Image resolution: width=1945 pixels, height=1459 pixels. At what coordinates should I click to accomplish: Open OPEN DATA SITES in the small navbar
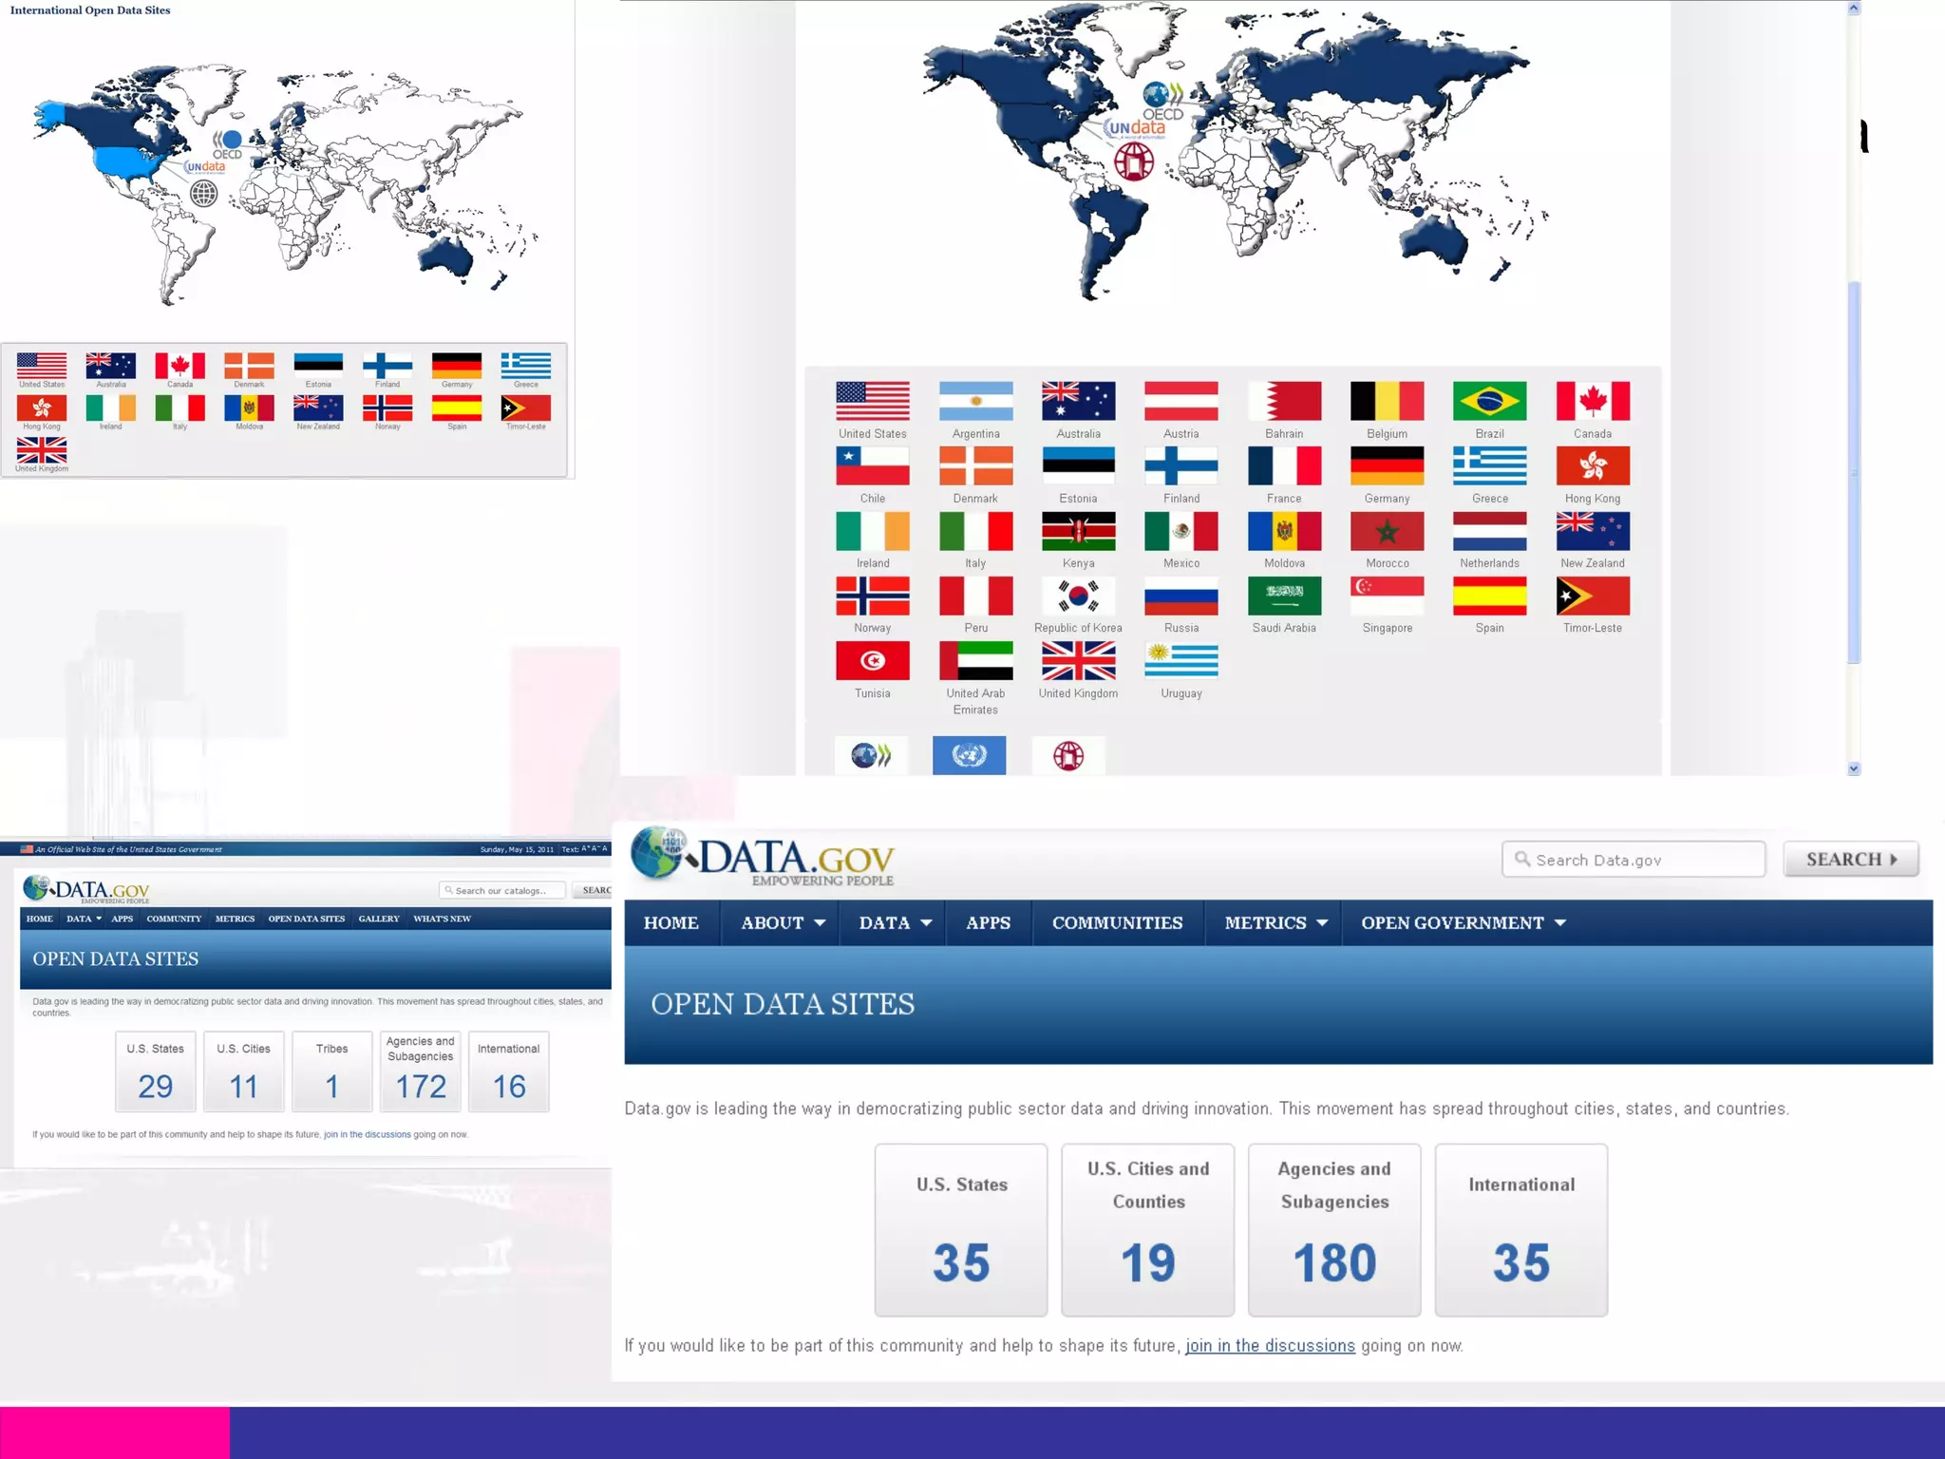[x=306, y=919]
